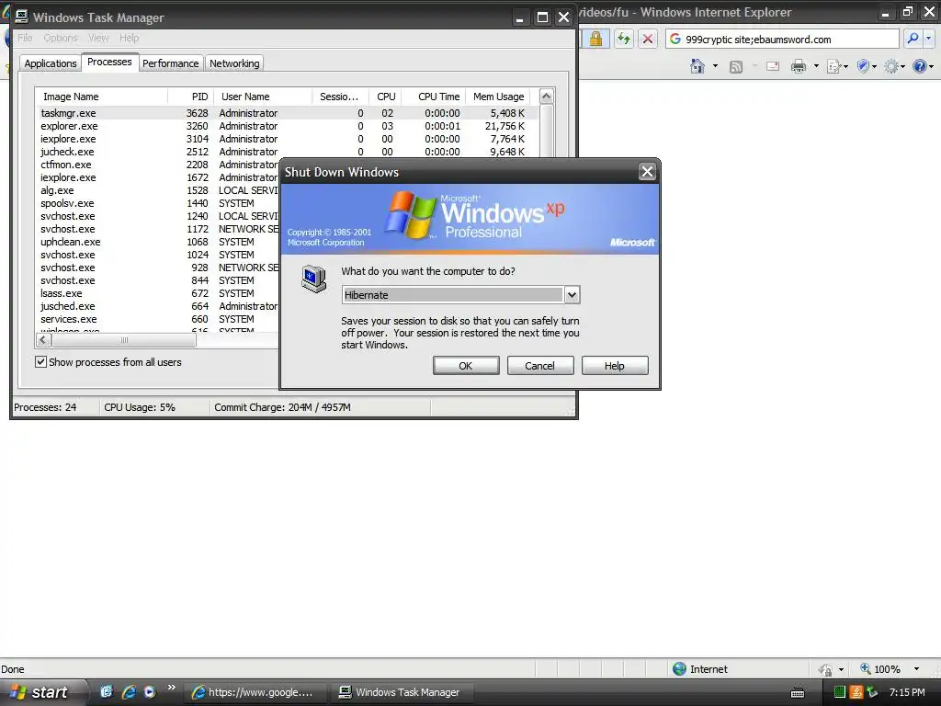The height and width of the screenshot is (706, 941).
Task: Click the Tools gear icon in IE
Action: (891, 66)
